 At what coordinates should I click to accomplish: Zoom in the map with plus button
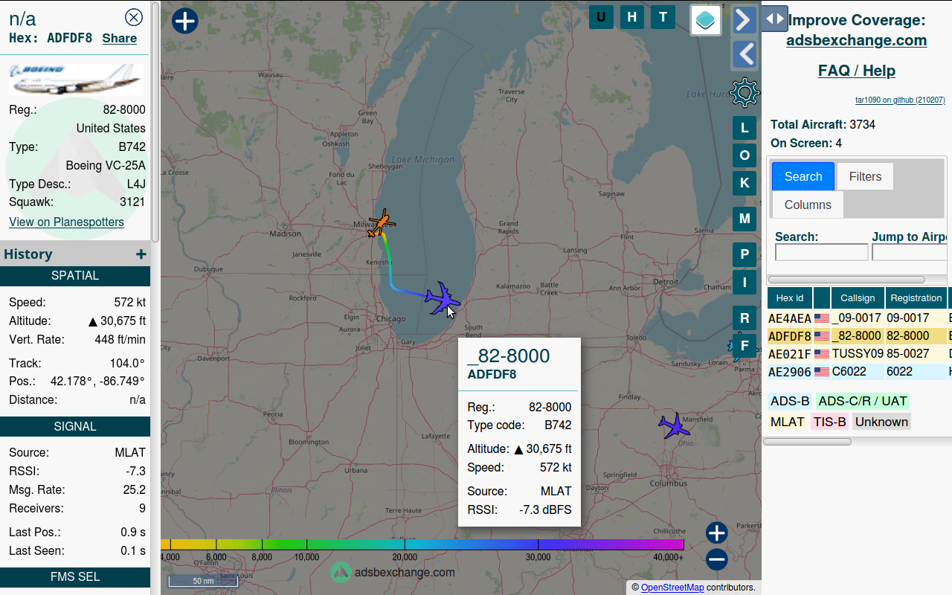point(716,533)
